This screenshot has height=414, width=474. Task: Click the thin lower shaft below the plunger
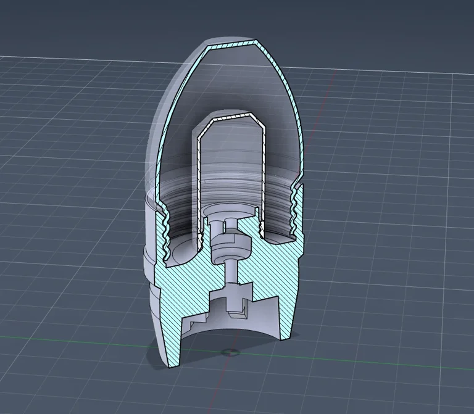pos(230,270)
